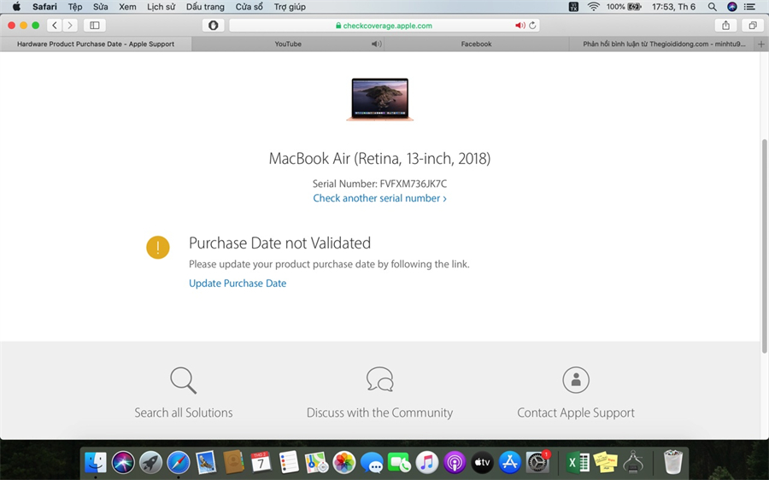The height and width of the screenshot is (480, 769).
Task: Open Contacts from the Dock
Action: point(233,462)
